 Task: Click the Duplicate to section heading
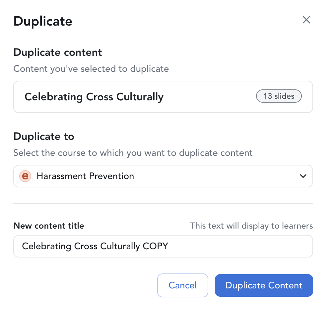click(44, 137)
